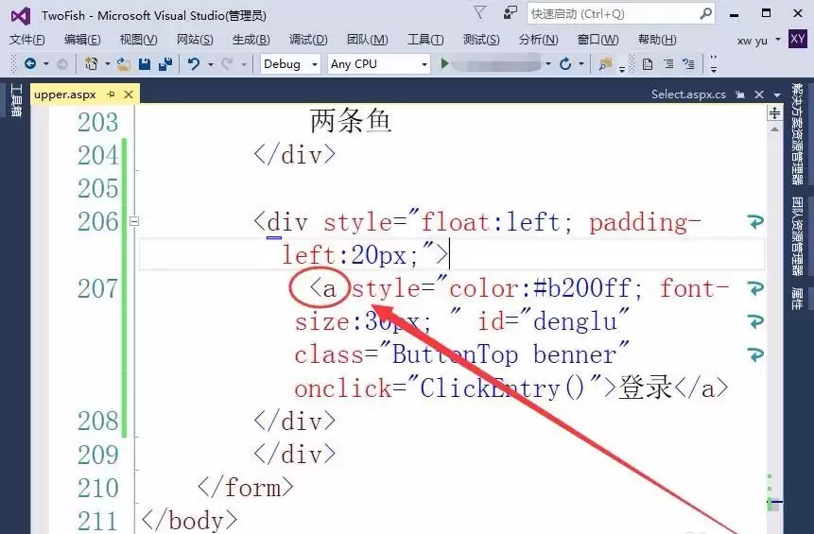Image resolution: width=814 pixels, height=534 pixels.
Task: Close the Select.aspx.cs preview tab
Action: click(759, 95)
